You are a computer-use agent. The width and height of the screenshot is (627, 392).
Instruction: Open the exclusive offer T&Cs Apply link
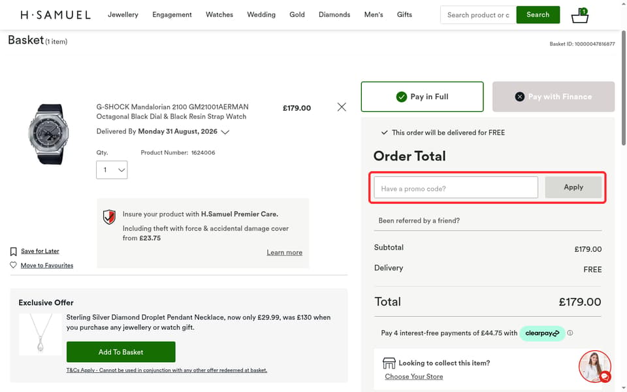click(167, 370)
